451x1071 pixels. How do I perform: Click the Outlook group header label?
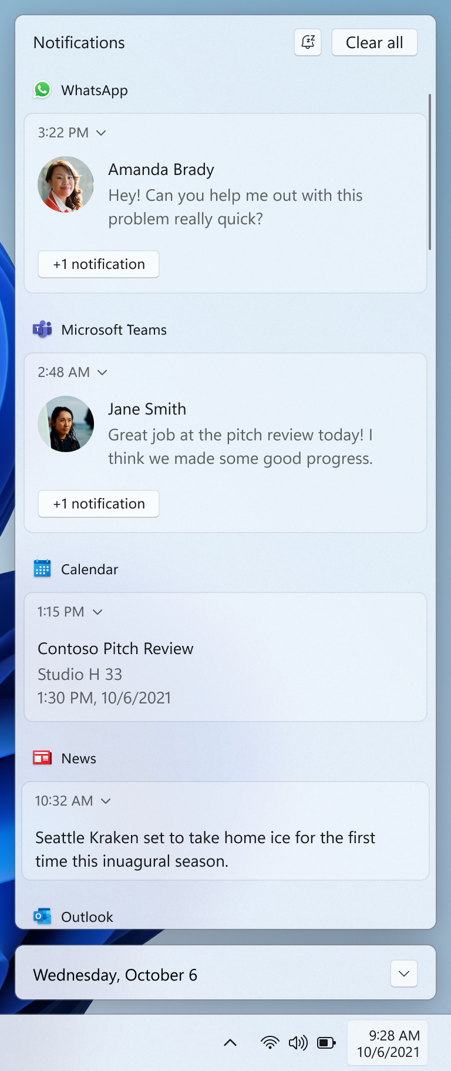click(87, 917)
